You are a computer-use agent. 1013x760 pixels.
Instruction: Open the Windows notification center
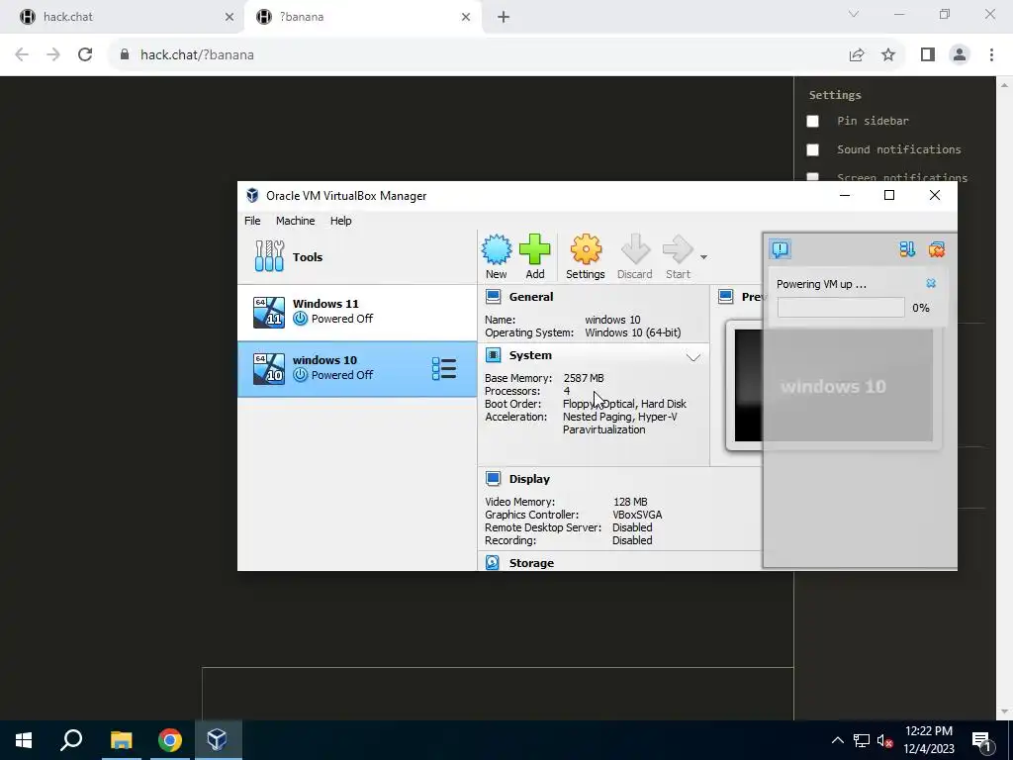982,741
